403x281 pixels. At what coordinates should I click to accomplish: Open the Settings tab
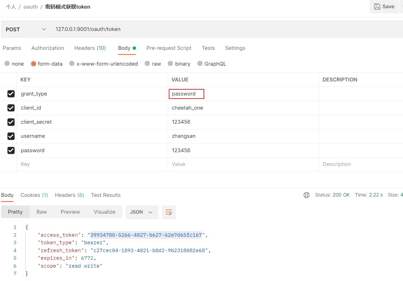235,48
